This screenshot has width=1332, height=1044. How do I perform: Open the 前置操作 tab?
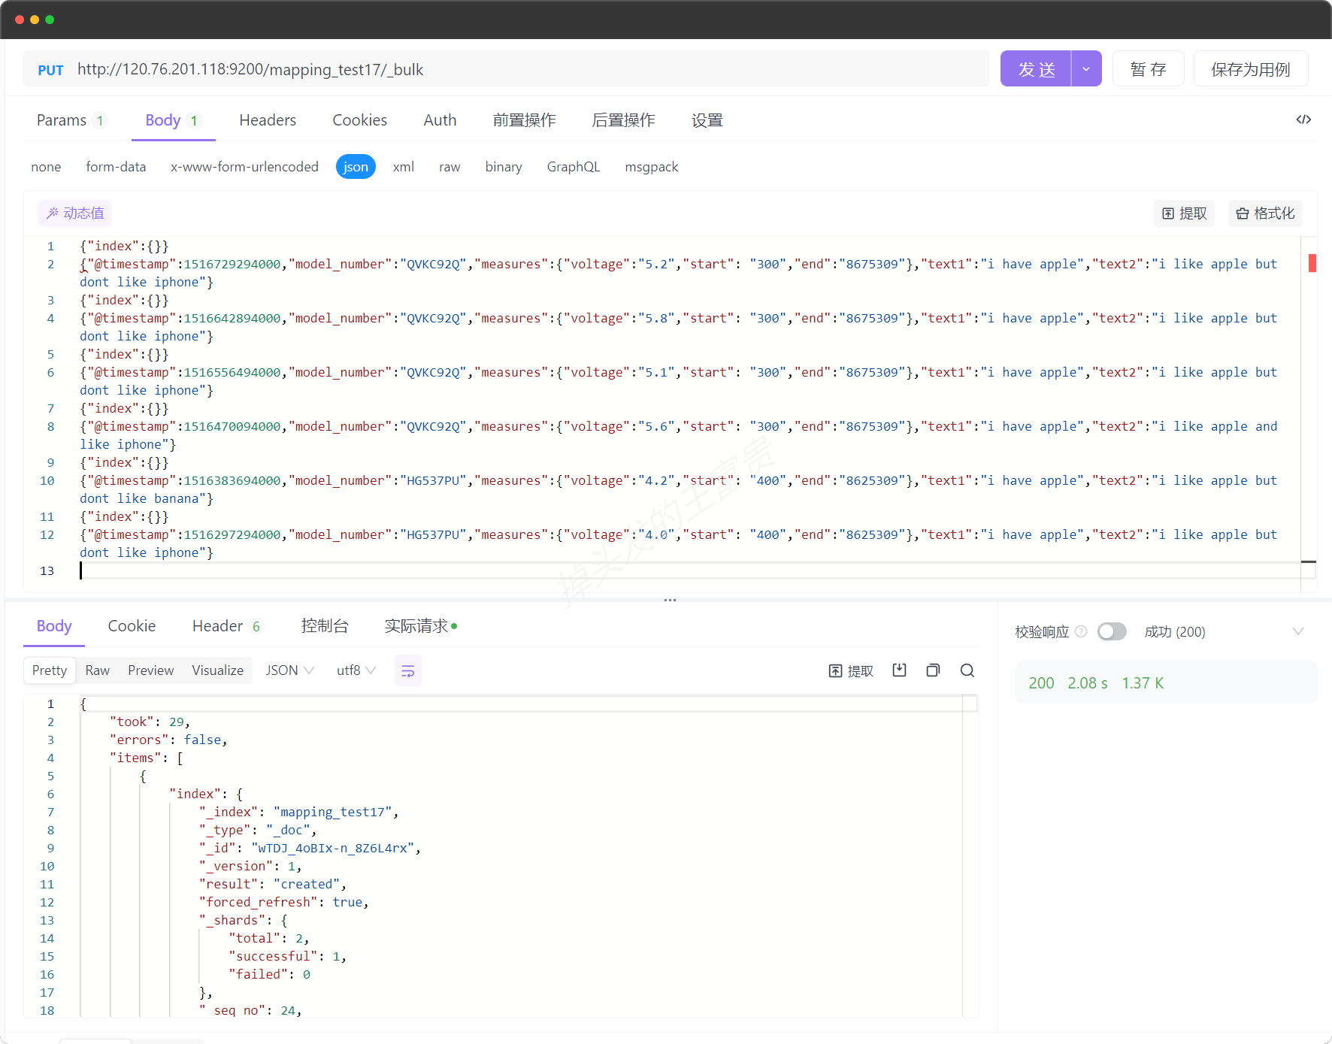click(524, 120)
